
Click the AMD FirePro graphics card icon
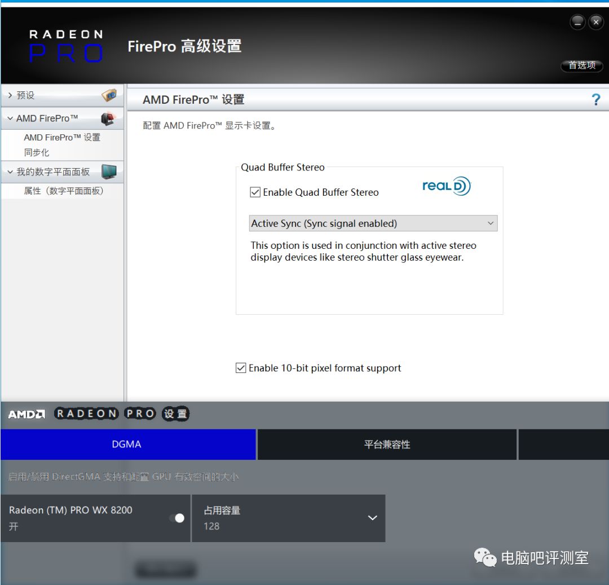point(108,118)
